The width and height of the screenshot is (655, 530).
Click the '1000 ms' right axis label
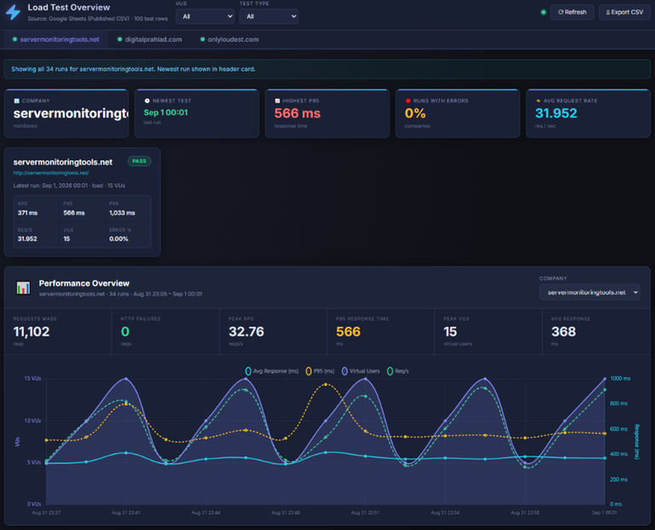pyautogui.click(x=620, y=378)
